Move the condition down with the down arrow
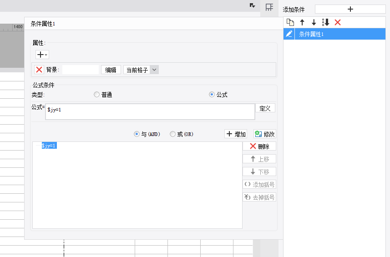Image resolution: width=390 pixels, height=257 pixels. [x=314, y=22]
